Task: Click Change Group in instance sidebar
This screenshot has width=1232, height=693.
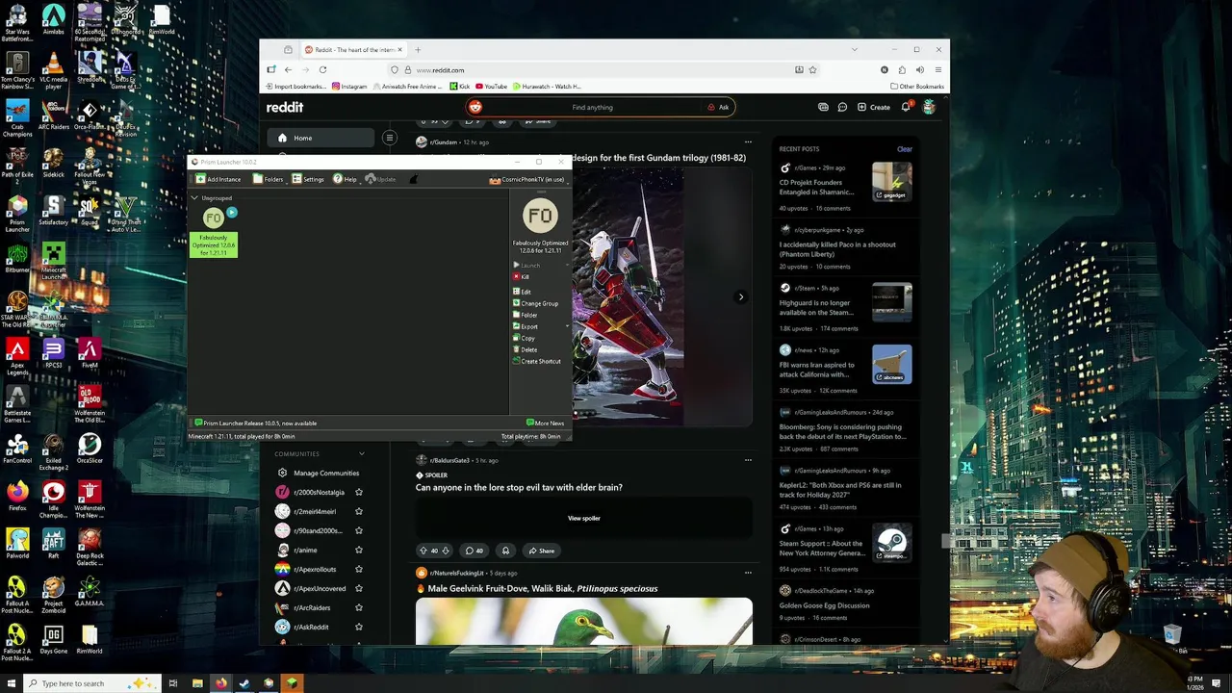Action: (x=536, y=303)
